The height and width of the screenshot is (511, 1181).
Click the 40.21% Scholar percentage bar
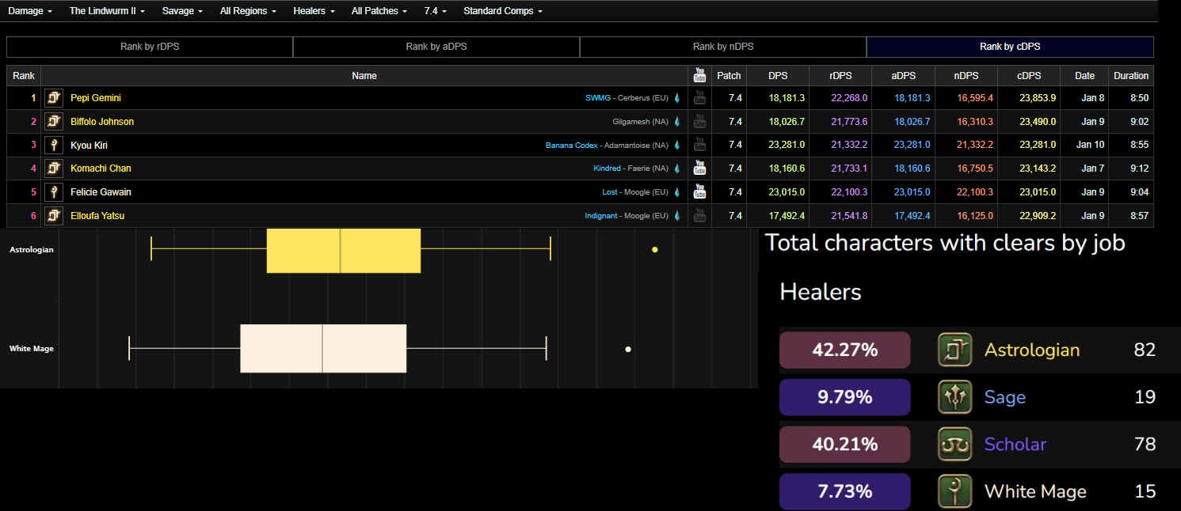[845, 445]
